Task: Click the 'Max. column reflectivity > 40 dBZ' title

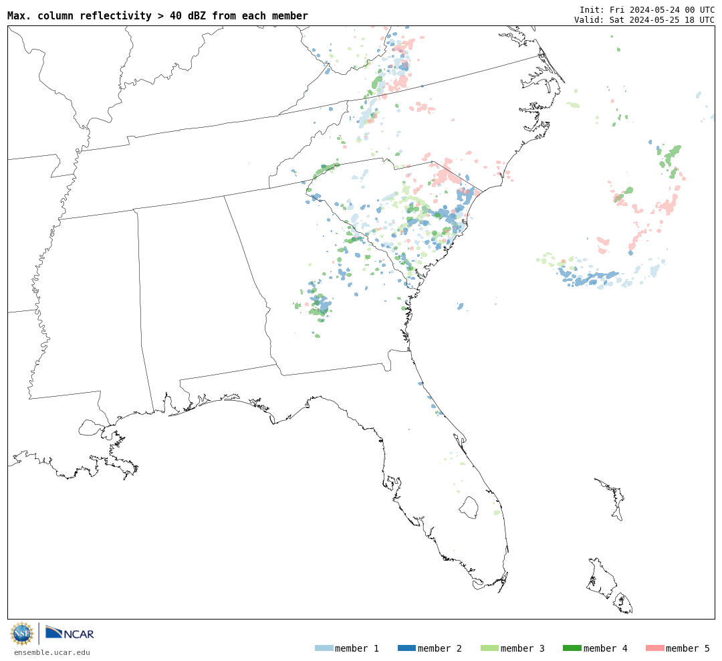Action: [x=158, y=15]
